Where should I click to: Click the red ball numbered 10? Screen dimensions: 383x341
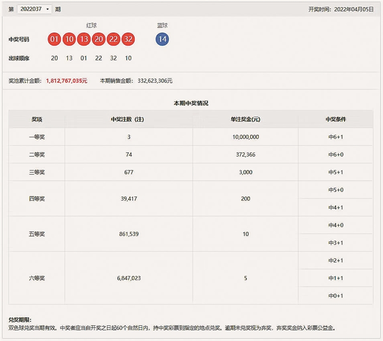69,39
